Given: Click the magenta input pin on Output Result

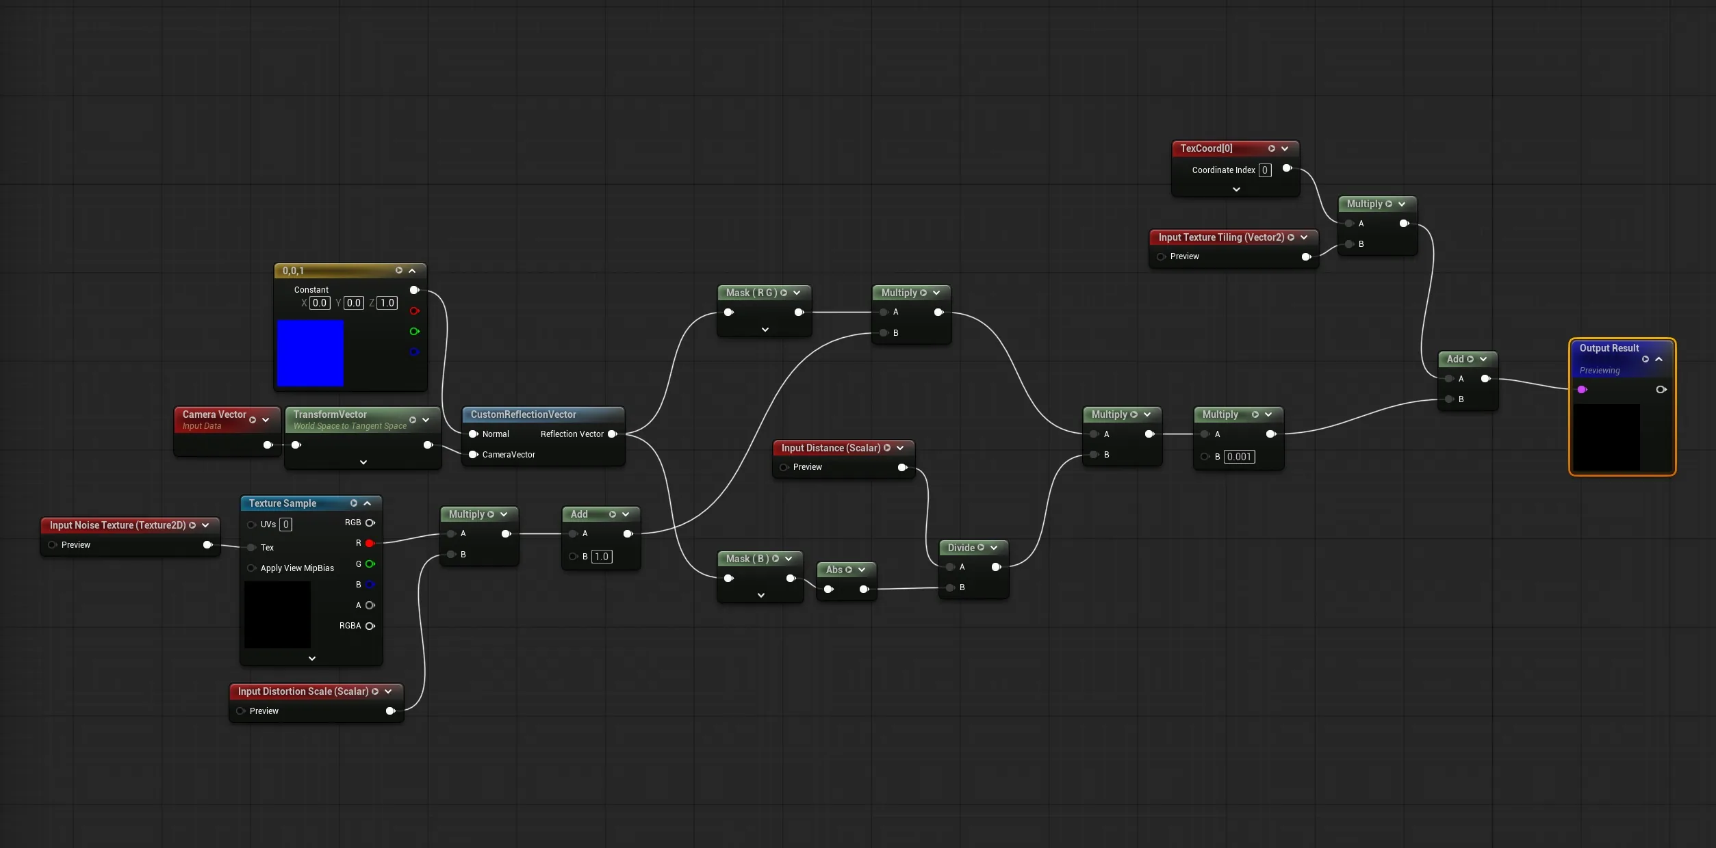Looking at the screenshot, I should point(1582,389).
